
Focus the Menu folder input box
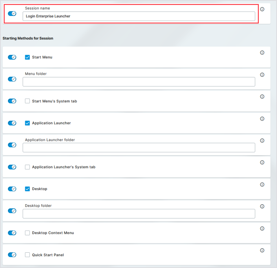pos(139,82)
